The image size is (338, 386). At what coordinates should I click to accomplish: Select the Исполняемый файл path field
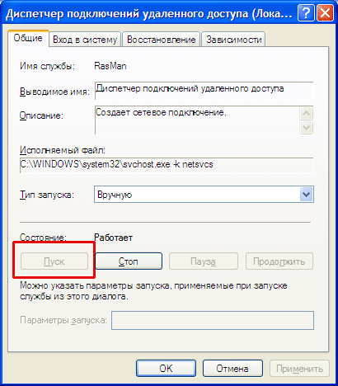[x=167, y=165]
